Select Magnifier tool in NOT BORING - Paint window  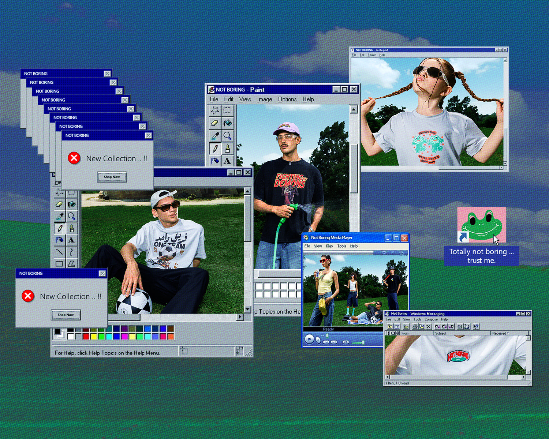click(x=227, y=136)
